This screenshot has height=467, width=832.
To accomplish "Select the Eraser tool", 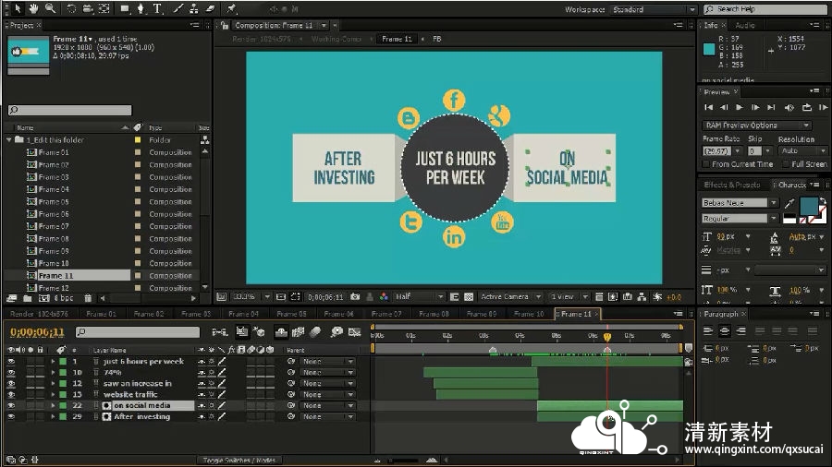I will click(210, 8).
